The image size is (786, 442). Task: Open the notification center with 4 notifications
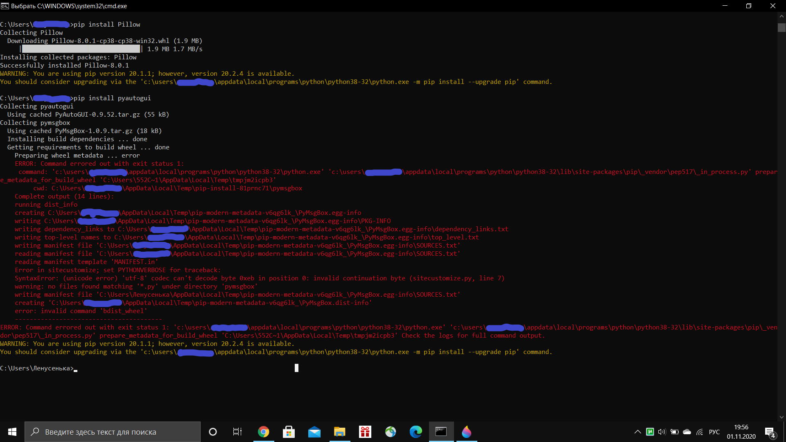[x=770, y=432]
